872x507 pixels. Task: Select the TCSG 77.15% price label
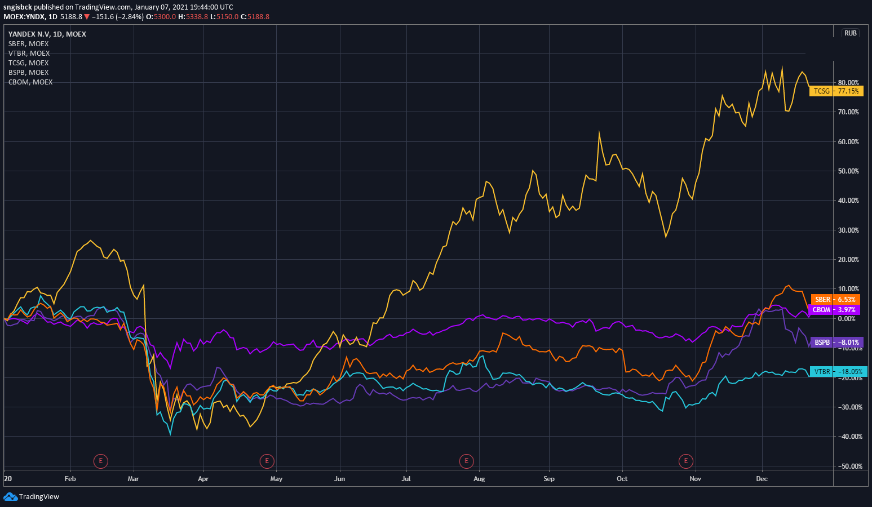(x=836, y=91)
